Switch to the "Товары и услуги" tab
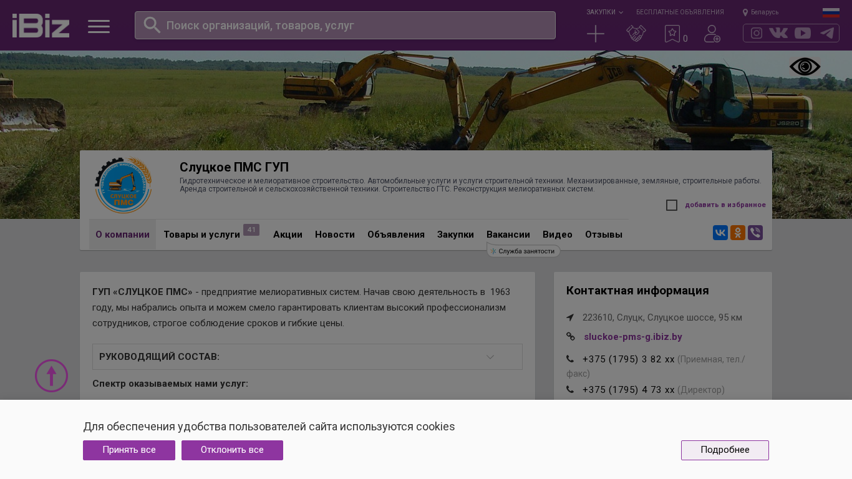Viewport: 852px width, 479px height. pos(201,235)
